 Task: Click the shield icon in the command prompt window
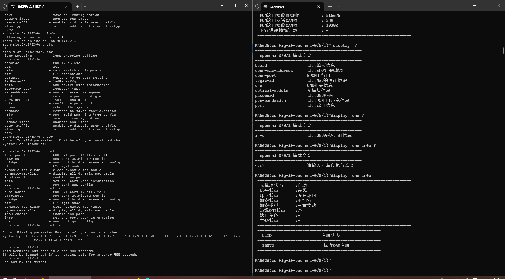[x=4, y=7]
